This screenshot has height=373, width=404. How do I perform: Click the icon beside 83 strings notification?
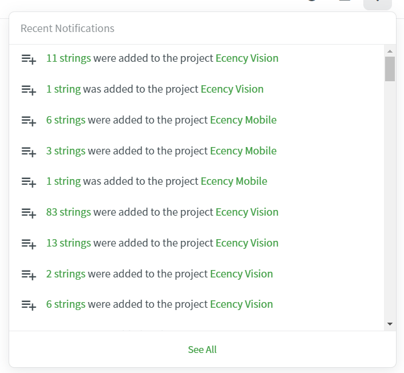tap(29, 213)
